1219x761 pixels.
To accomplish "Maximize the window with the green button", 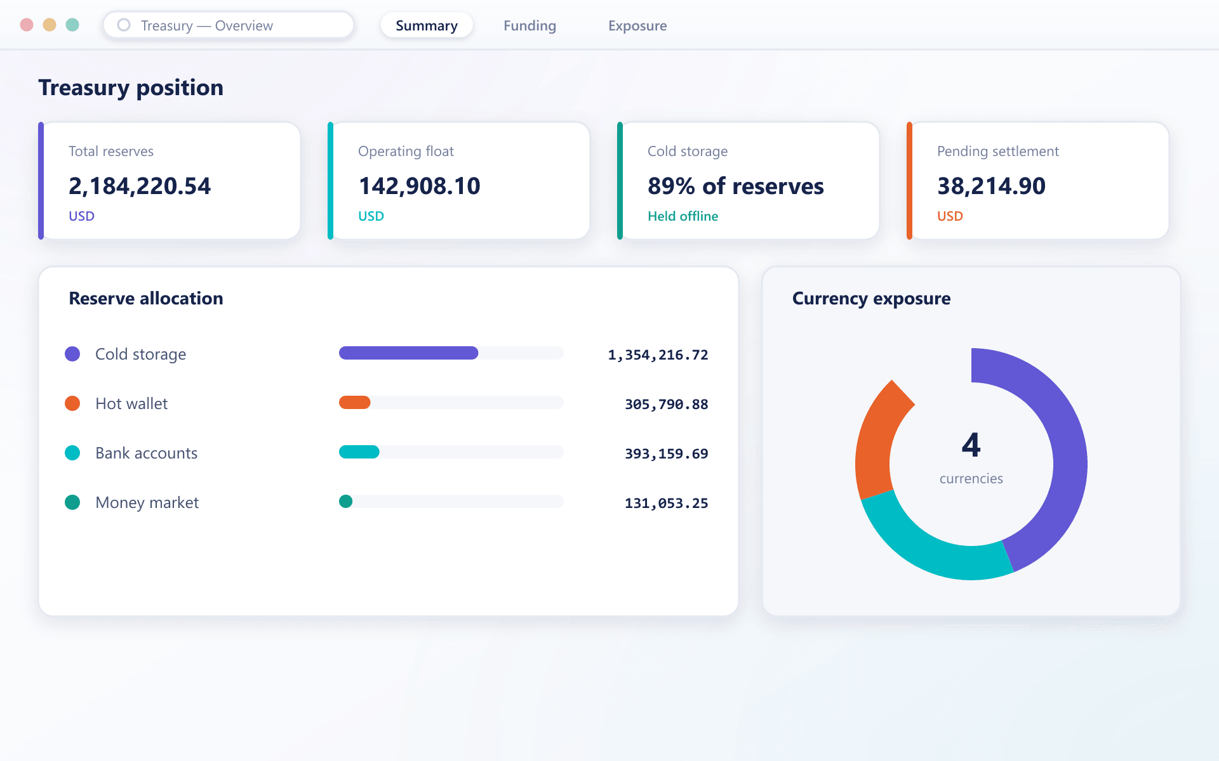I will [x=72, y=25].
